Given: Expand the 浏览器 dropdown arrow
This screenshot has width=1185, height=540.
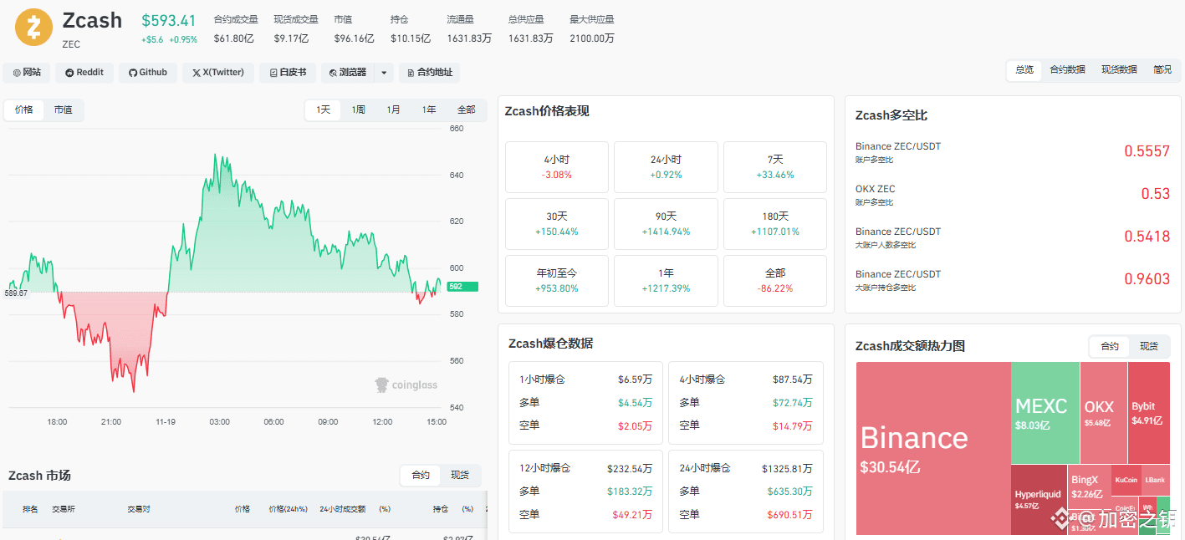Looking at the screenshot, I should coord(384,73).
